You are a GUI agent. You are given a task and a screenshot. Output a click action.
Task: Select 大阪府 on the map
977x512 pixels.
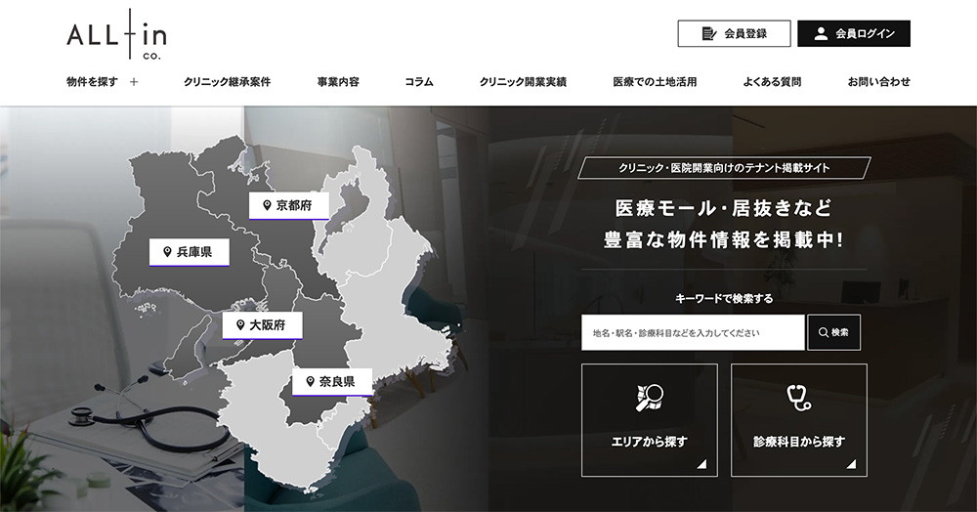click(x=262, y=325)
